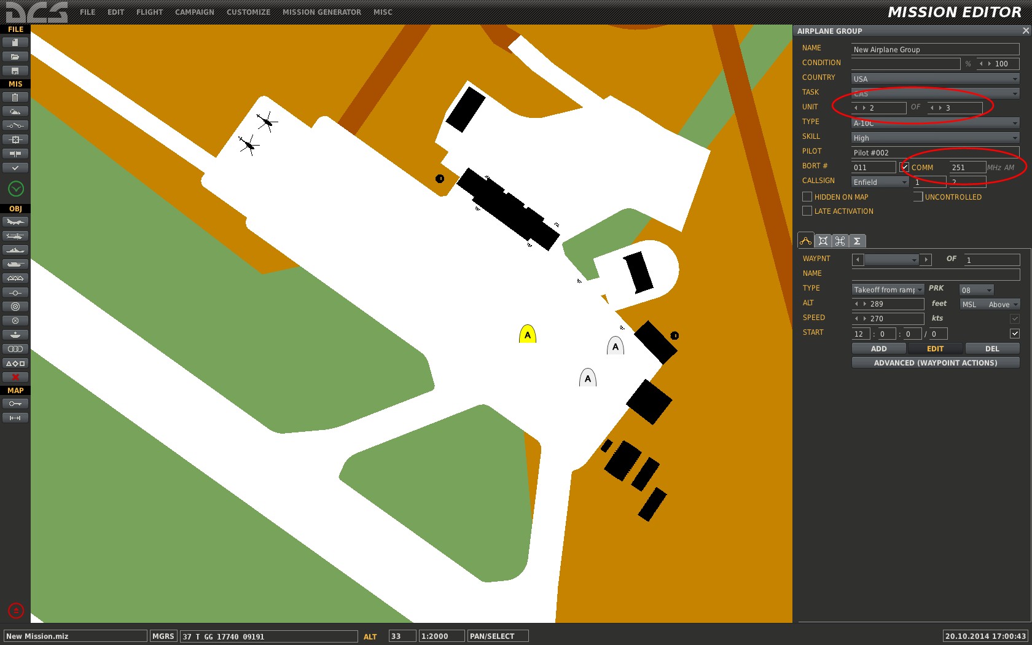Select the yellow A-10C unit marker on map
The height and width of the screenshot is (645, 1032).
(x=528, y=334)
